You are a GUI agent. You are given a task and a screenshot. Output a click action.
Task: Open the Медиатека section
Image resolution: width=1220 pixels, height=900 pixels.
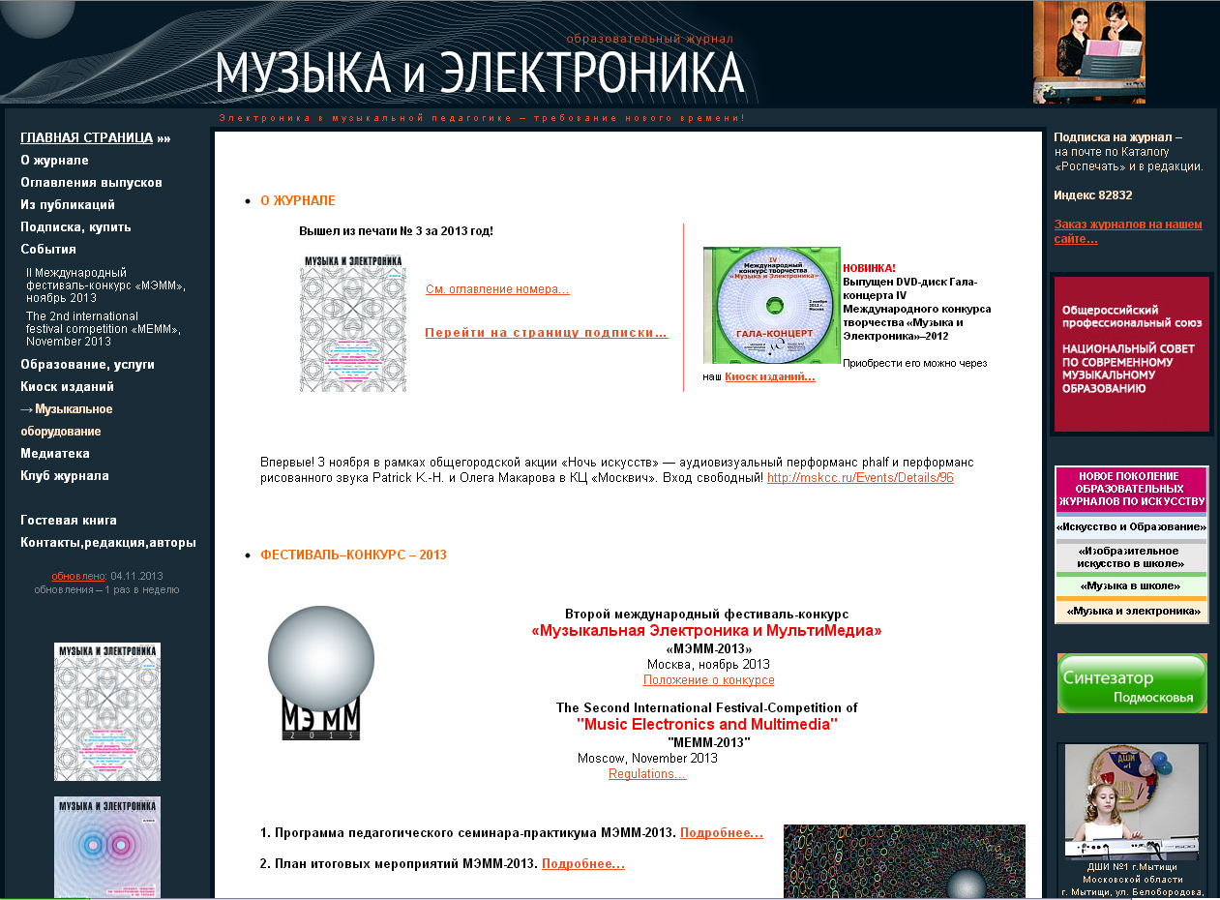[55, 453]
